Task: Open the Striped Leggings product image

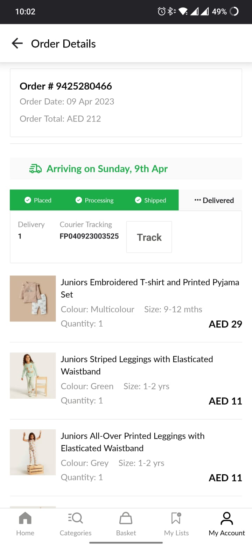Action: [x=33, y=376]
